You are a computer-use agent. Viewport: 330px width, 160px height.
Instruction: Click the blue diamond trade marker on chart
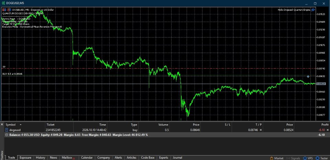click(308, 76)
